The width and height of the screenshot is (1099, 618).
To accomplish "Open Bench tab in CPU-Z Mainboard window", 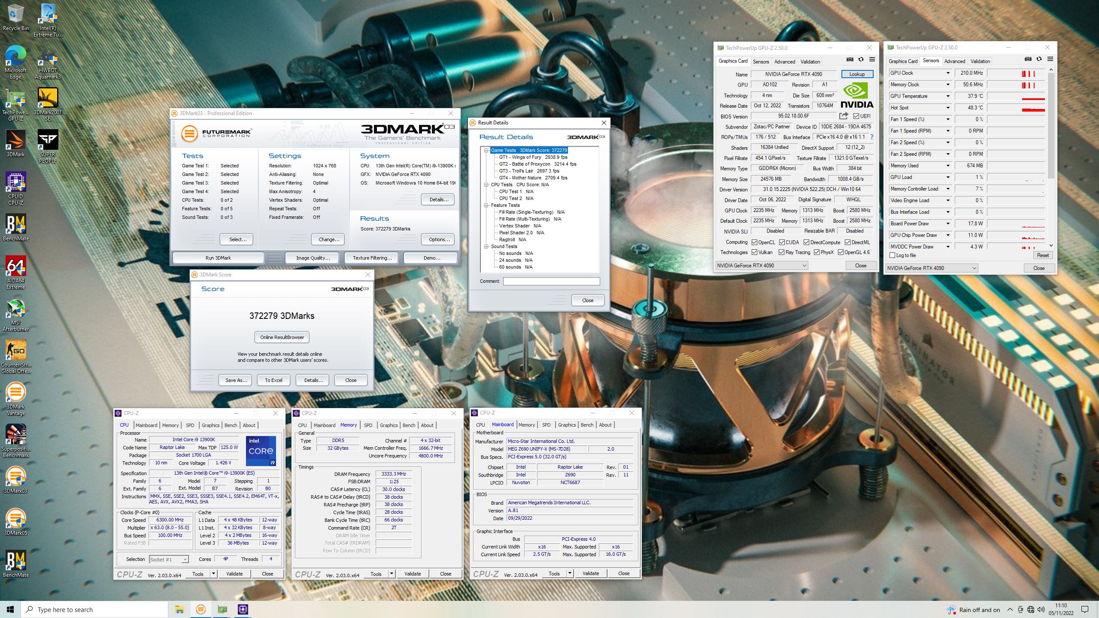I will (x=587, y=425).
